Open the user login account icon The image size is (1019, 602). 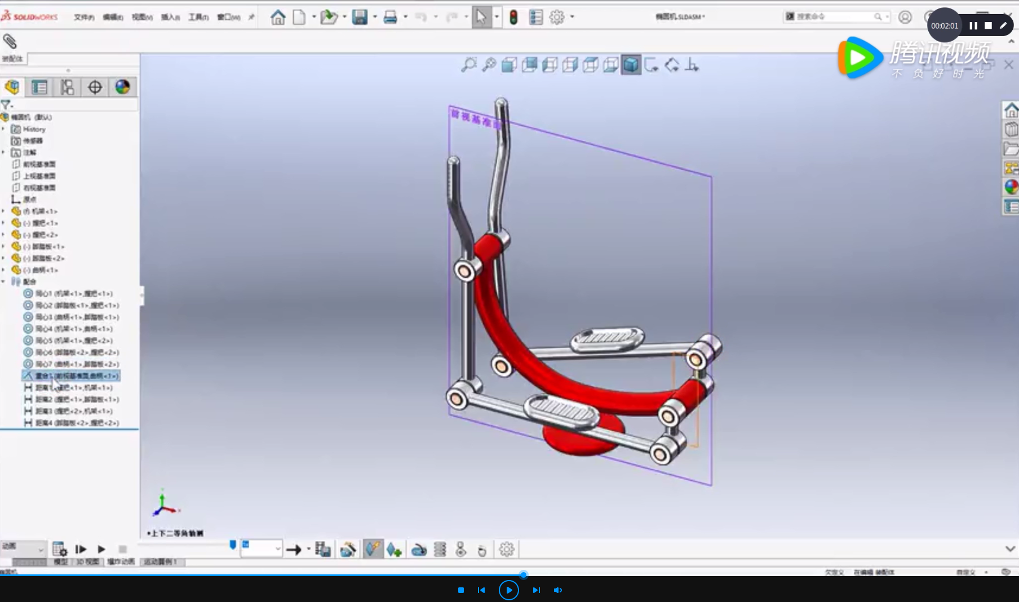pyautogui.click(x=905, y=17)
